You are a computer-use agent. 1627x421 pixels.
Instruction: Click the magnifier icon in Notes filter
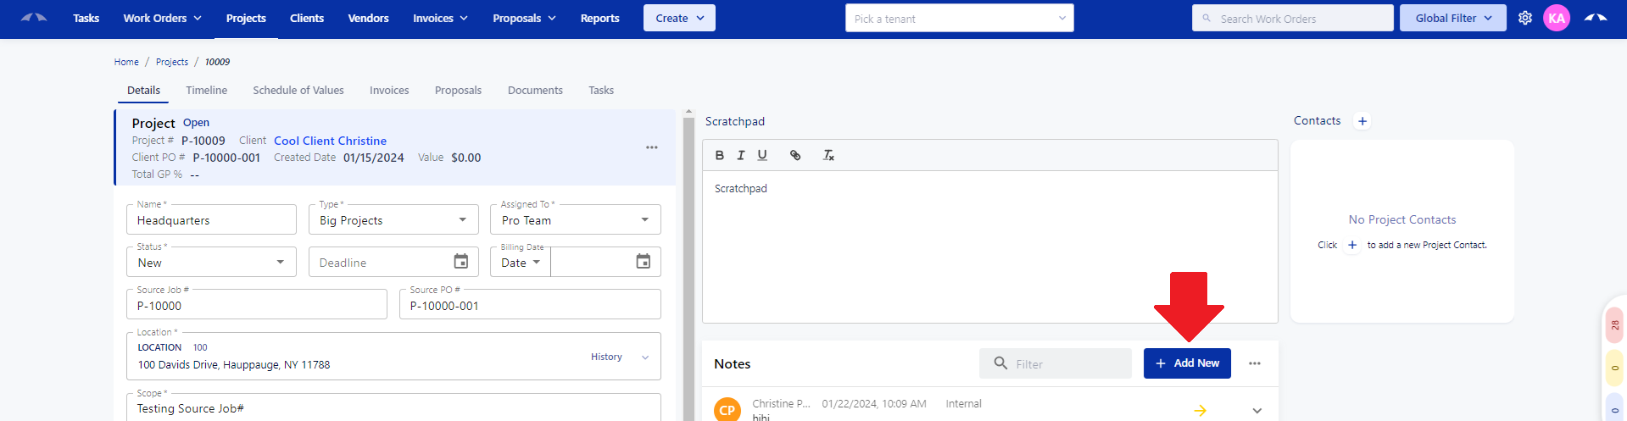pyautogui.click(x=1000, y=363)
